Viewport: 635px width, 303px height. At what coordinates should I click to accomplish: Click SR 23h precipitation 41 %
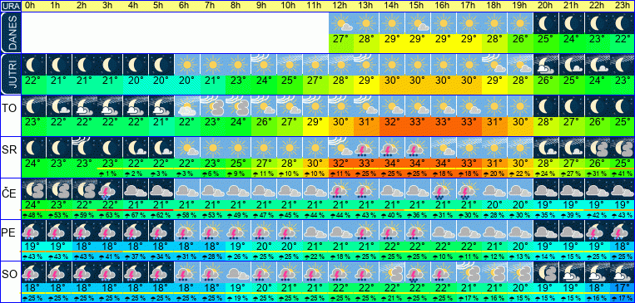(x=623, y=173)
